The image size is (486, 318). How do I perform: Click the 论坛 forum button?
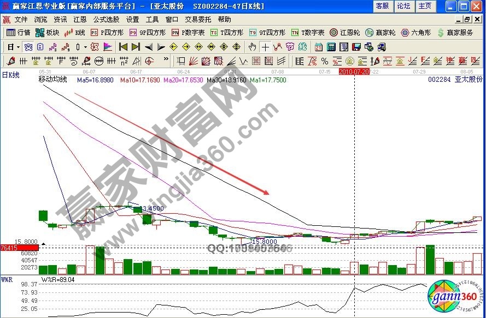404,6
